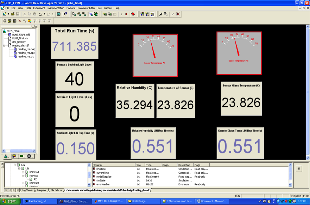Select the Instrumentation navigator tab icon
Image resolution: width=310 pixels, height=205 pixels.
pyautogui.click(x=14, y=156)
